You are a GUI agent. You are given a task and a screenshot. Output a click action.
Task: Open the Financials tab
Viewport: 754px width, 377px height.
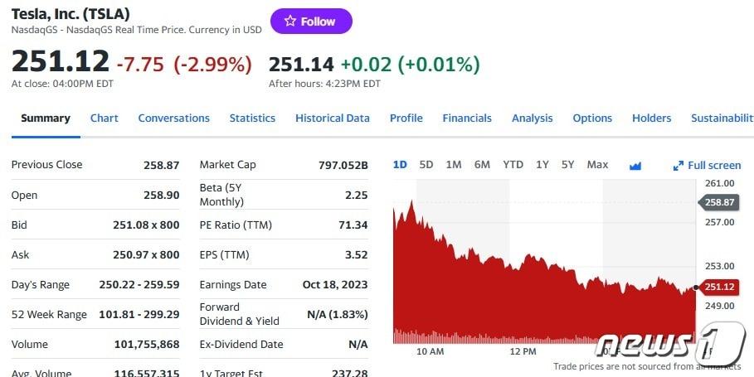pos(467,118)
